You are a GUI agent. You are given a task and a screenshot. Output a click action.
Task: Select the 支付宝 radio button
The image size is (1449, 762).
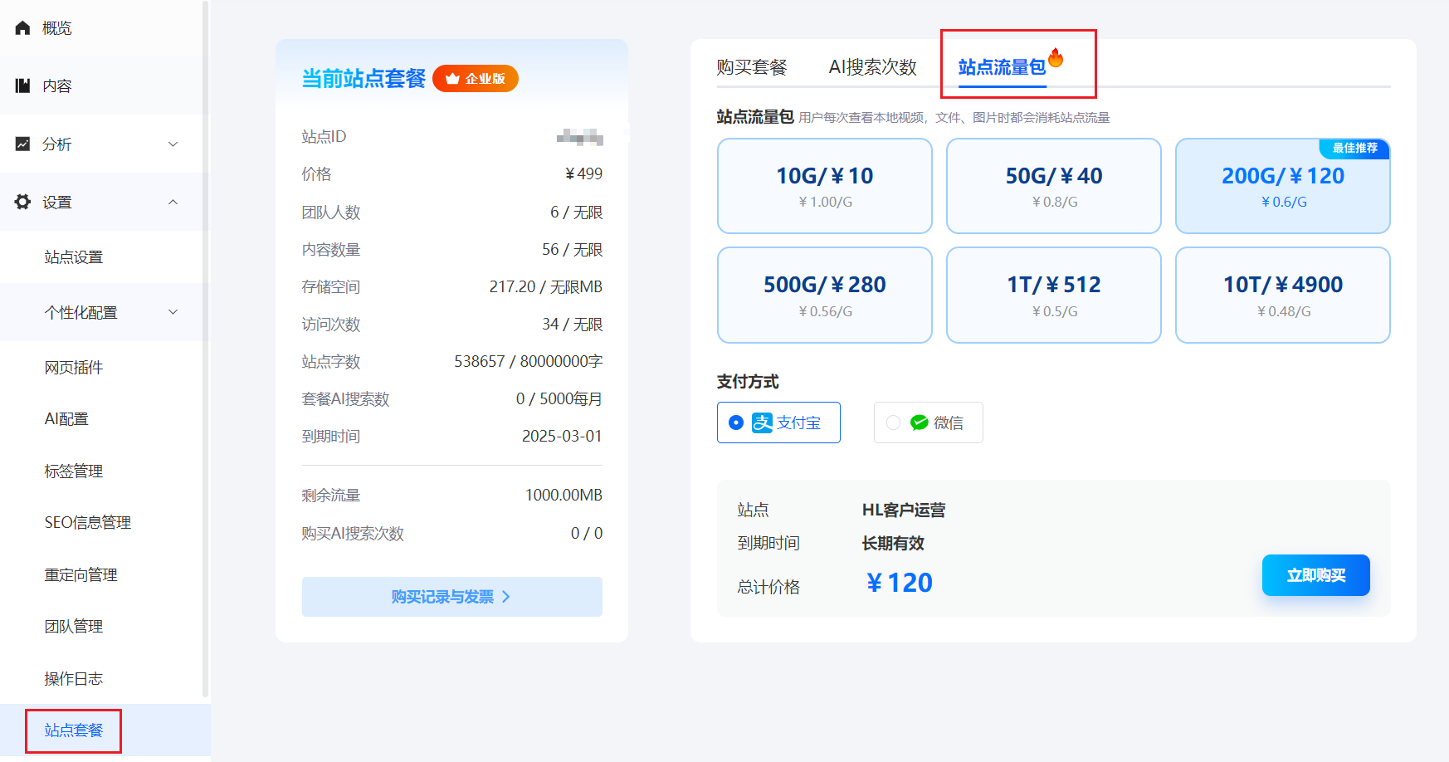pyautogui.click(x=735, y=423)
